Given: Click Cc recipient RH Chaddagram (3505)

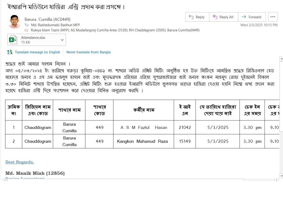Looking at the screenshot, I should point(147,30).
